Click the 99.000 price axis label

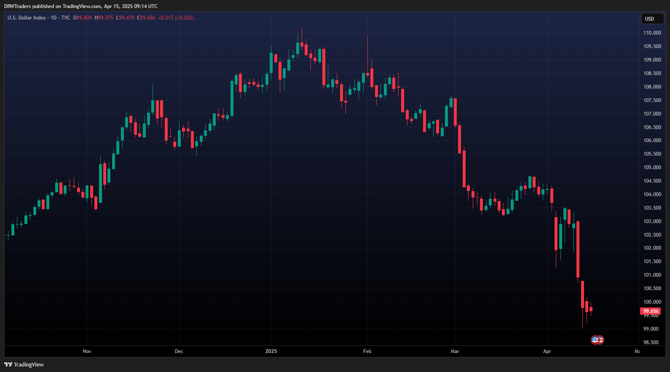coord(651,329)
